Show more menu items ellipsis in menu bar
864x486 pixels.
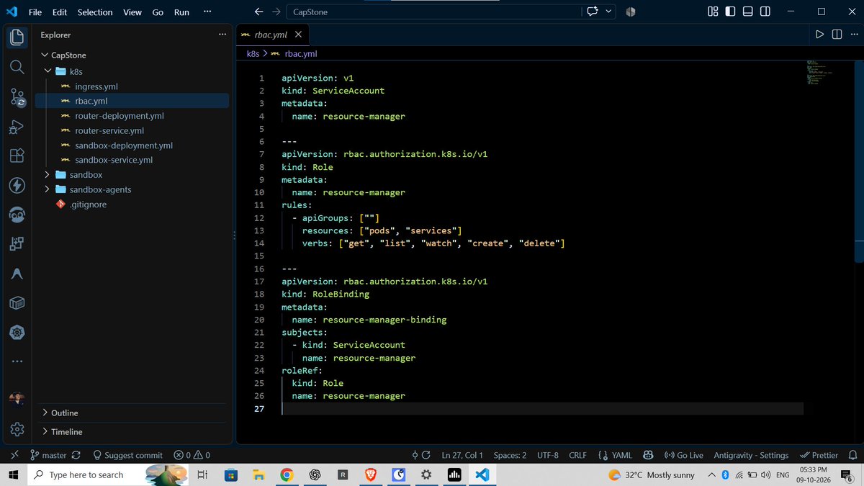click(x=207, y=12)
